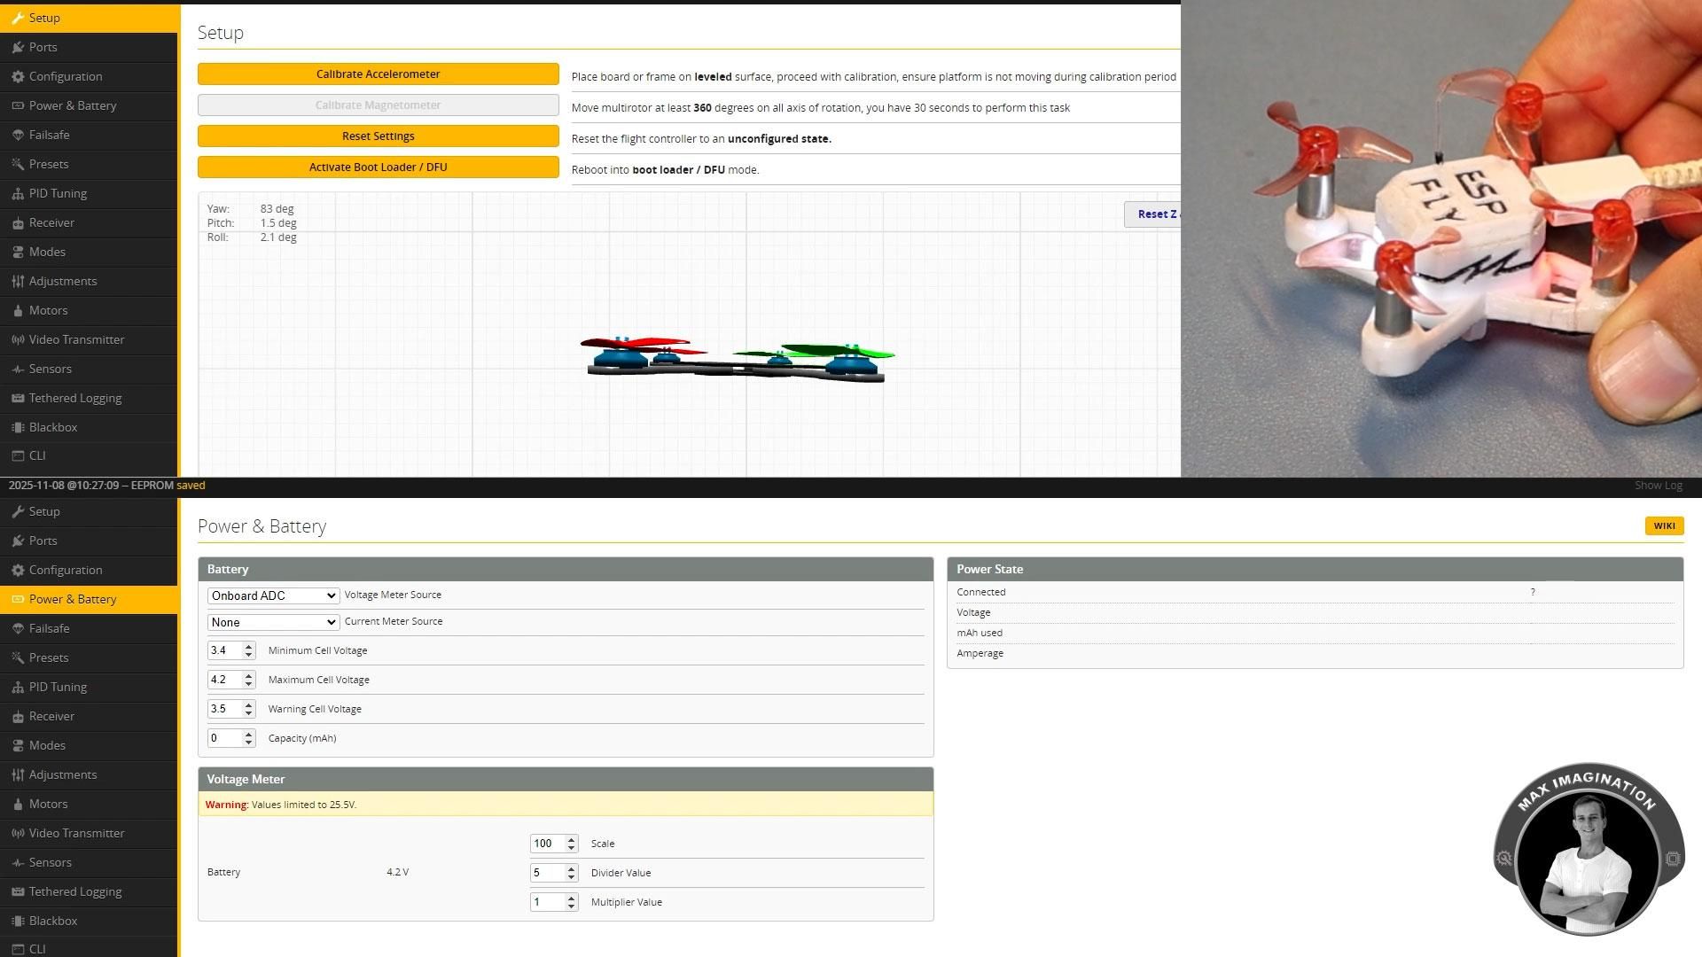The image size is (1702, 957).
Task: Click the Capacity mAh input field
Action: 226,737
